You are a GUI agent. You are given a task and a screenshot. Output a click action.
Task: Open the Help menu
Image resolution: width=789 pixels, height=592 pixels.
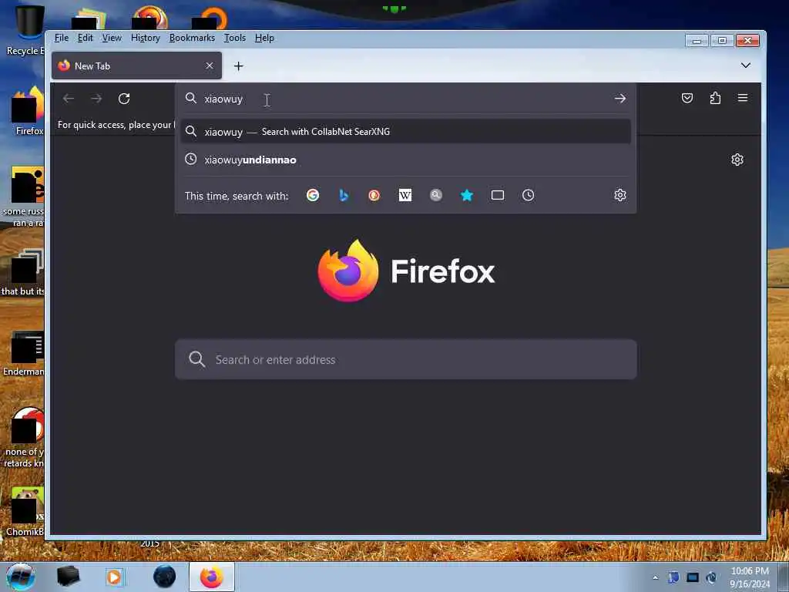pos(264,38)
